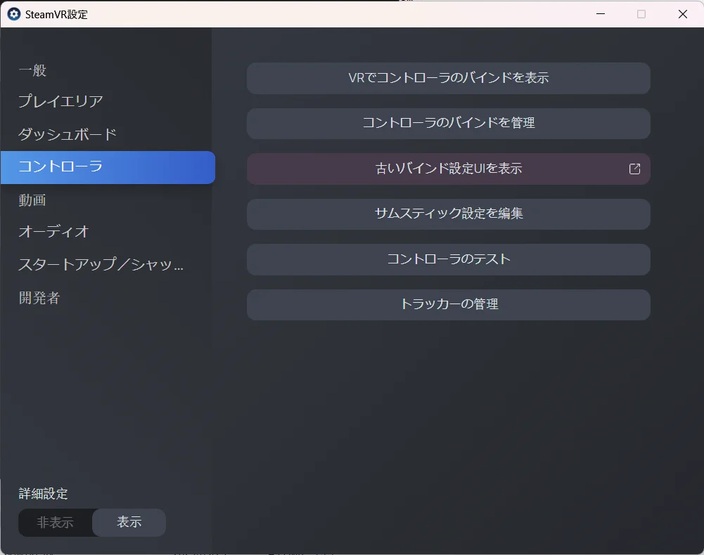
Task: Switch to the オーディオ section
Action: pyautogui.click(x=53, y=231)
